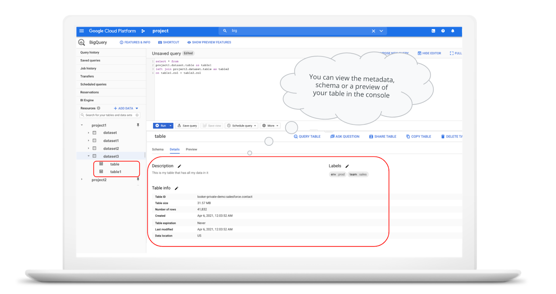556x294 pixels.
Task: Click Add Data button
Action: (123, 108)
